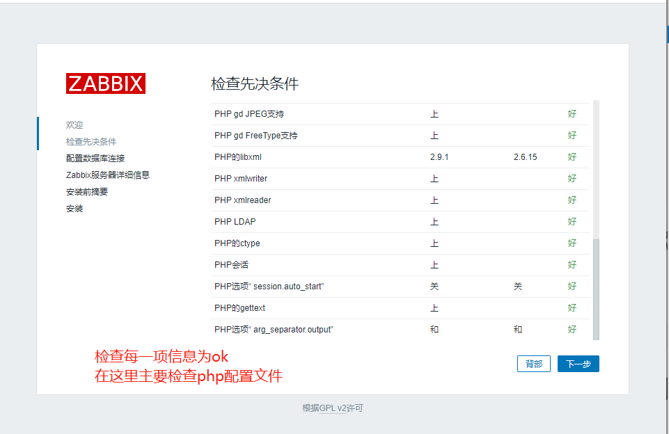This screenshot has height=434, width=669.
Task: Click the PHP的gettext row label
Action: point(239,308)
